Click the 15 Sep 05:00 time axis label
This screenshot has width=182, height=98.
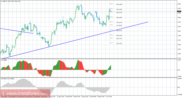(x=68, y=96)
